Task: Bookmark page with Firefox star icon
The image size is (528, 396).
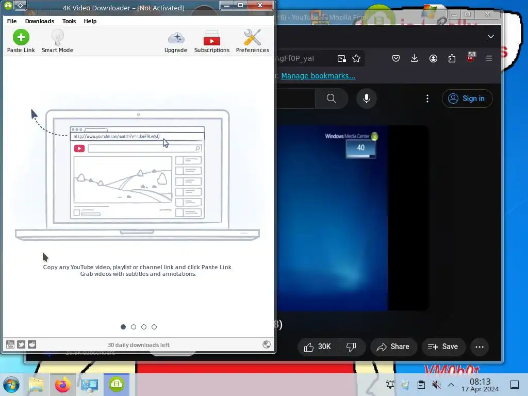Action: [356, 59]
